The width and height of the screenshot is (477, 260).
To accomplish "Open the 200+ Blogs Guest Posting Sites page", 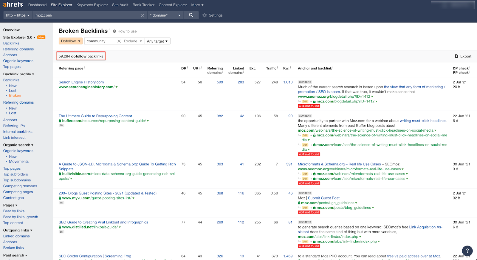I will 108,193.
